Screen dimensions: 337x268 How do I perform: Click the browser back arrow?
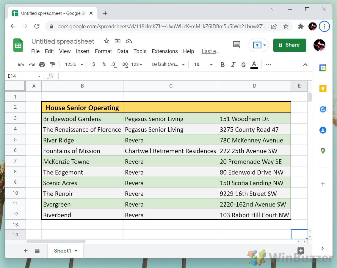13,26
